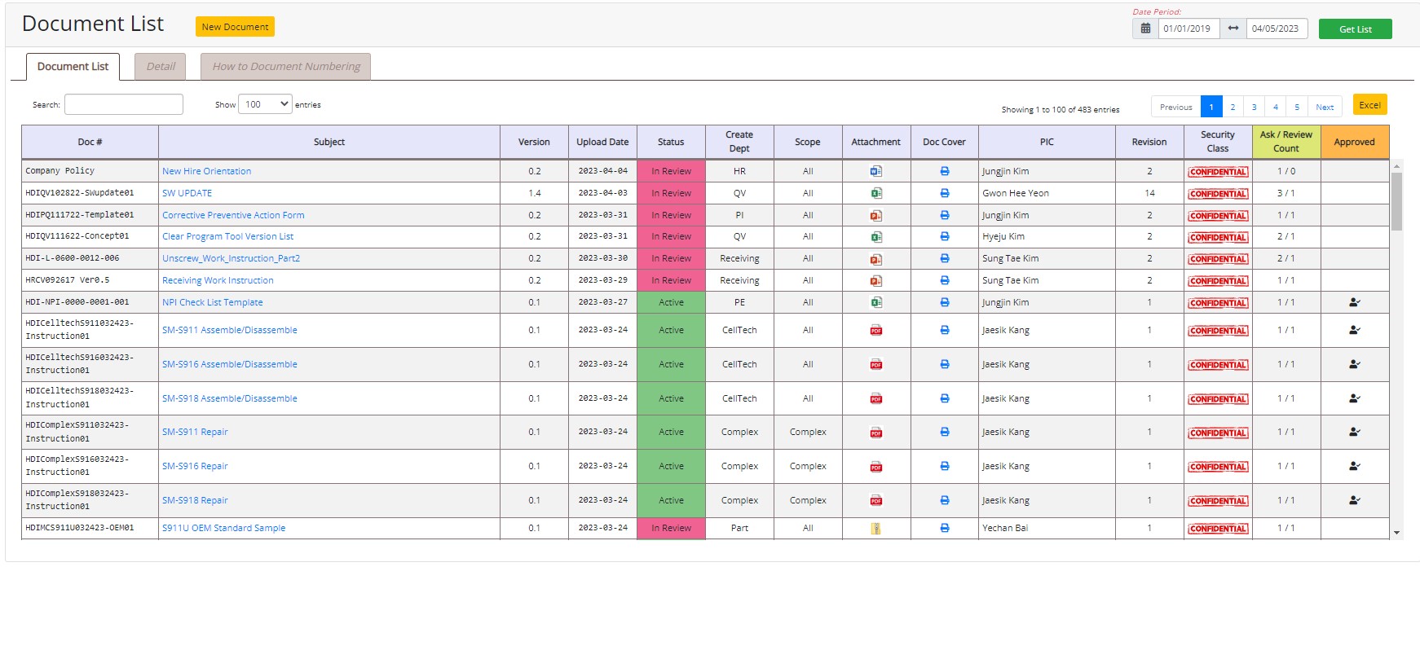Screen dimensions: 1420x668
Task: Open the New Hire Orientation document link
Action: tap(206, 171)
